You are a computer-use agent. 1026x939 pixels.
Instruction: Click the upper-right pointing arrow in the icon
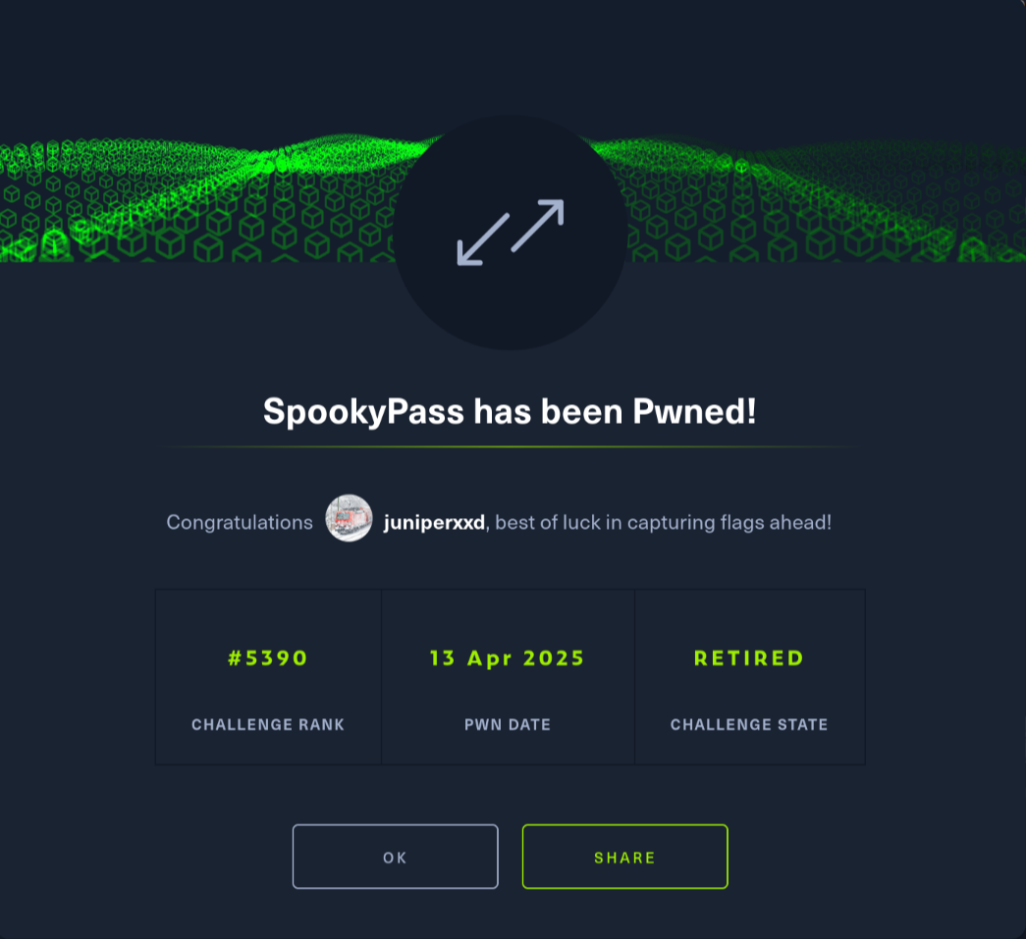coord(537,225)
